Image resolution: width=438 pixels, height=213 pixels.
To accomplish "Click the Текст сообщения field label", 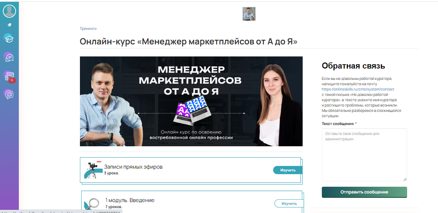I will [x=338, y=124].
